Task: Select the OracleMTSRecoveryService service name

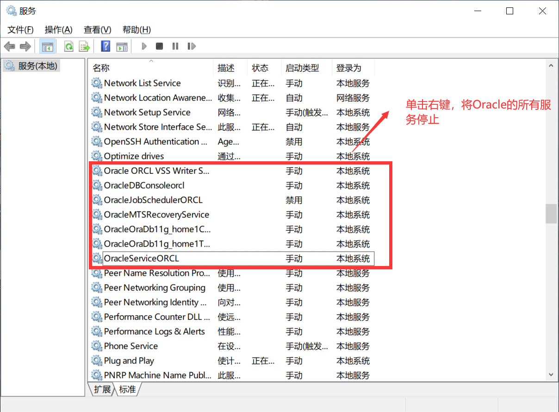Action: click(x=156, y=215)
